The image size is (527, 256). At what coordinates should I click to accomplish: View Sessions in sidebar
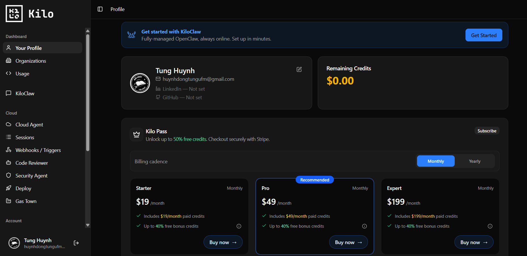[x=43, y=137]
